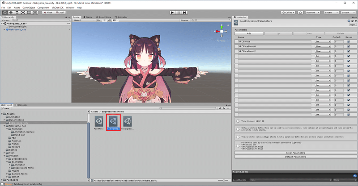Switch to the Console tab
The height and width of the screenshot is (186, 358).
tap(21, 105)
